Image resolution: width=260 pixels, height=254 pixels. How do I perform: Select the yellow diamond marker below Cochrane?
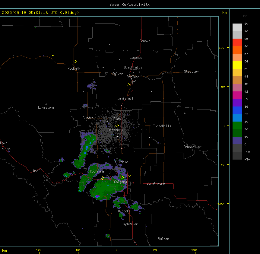[x=103, y=178]
